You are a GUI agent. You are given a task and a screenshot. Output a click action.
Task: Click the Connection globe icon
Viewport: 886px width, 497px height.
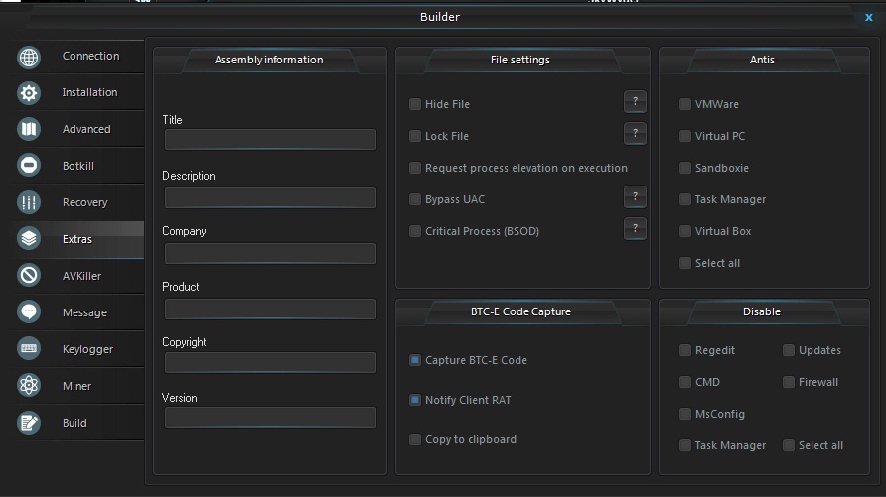(x=29, y=57)
